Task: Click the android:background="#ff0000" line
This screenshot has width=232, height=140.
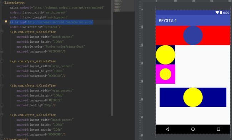Action: pos(41,51)
